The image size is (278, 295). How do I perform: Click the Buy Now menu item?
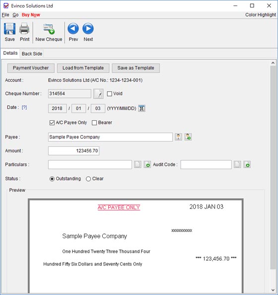[x=31, y=15]
